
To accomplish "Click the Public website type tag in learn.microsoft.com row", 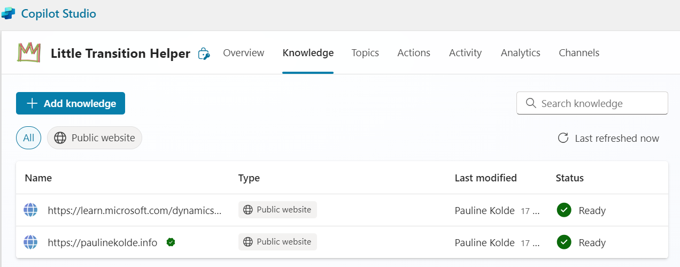I will click(x=277, y=210).
